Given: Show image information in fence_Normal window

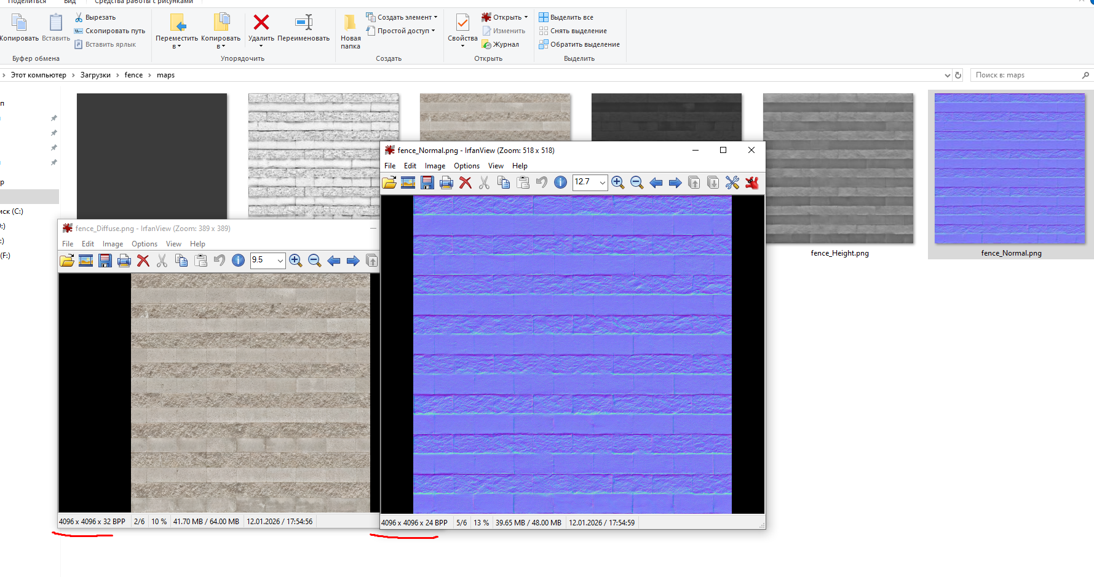Looking at the screenshot, I should [x=561, y=183].
